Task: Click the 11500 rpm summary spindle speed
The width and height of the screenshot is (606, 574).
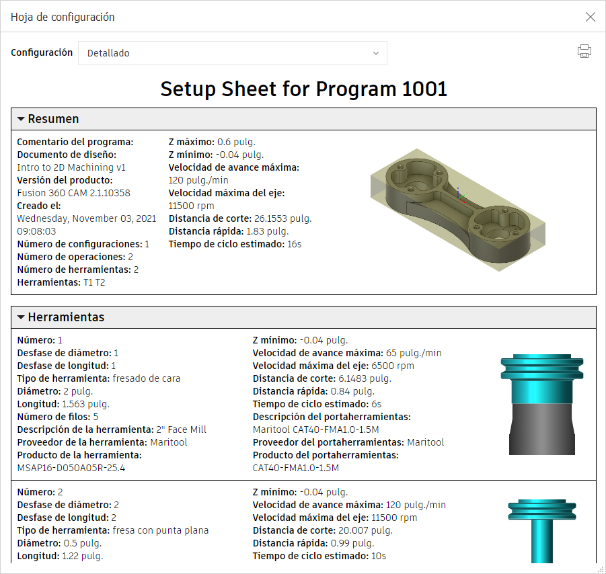Action: click(x=191, y=206)
